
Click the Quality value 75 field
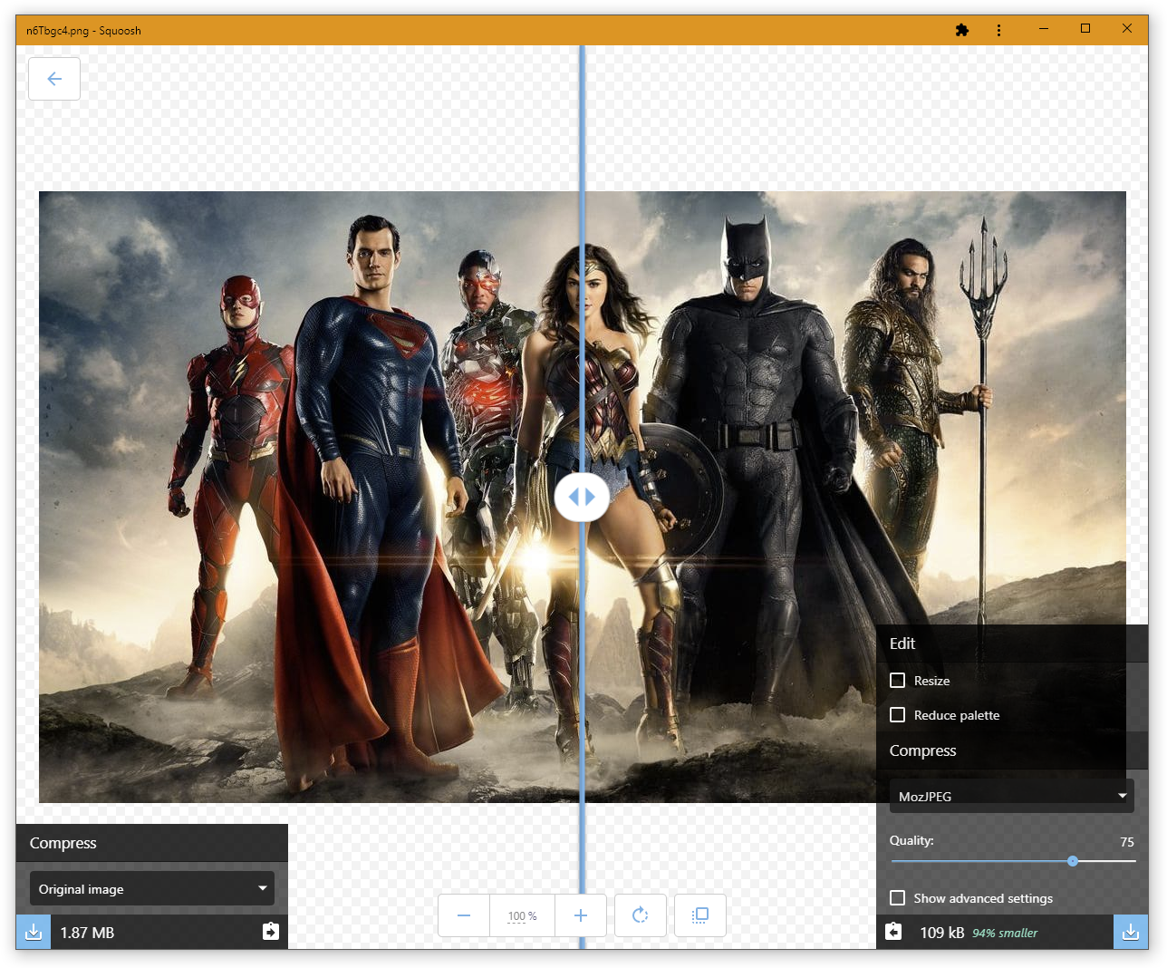[x=1126, y=842]
